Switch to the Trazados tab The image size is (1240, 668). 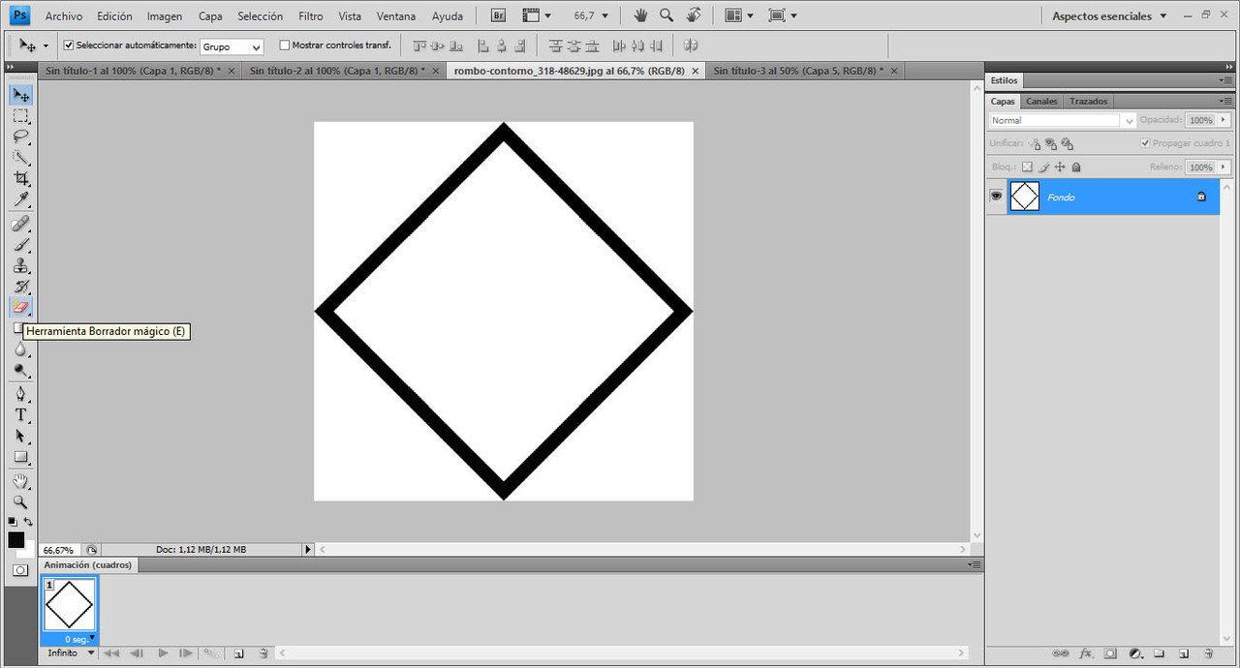click(1088, 101)
